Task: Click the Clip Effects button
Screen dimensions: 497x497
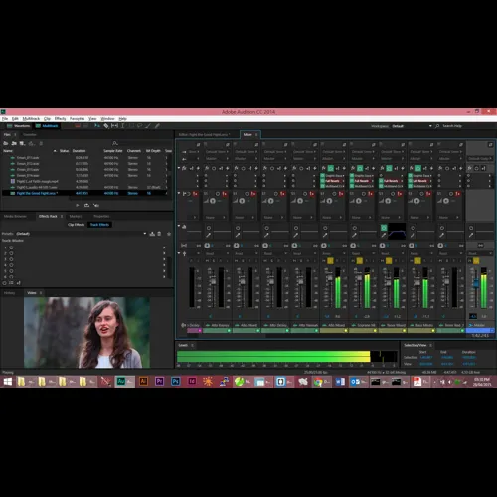Action: [x=77, y=225]
